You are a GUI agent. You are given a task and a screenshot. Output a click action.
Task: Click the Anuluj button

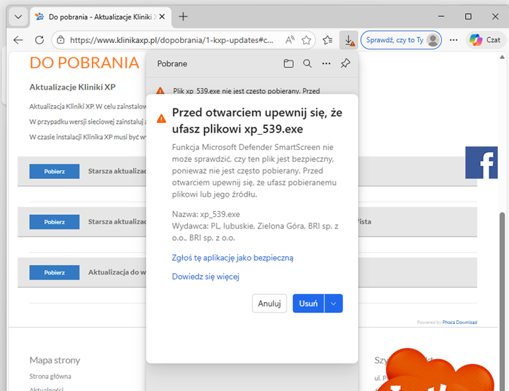coord(269,304)
